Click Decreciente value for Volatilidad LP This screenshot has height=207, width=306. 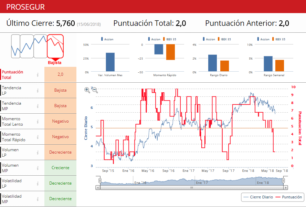click(60, 183)
